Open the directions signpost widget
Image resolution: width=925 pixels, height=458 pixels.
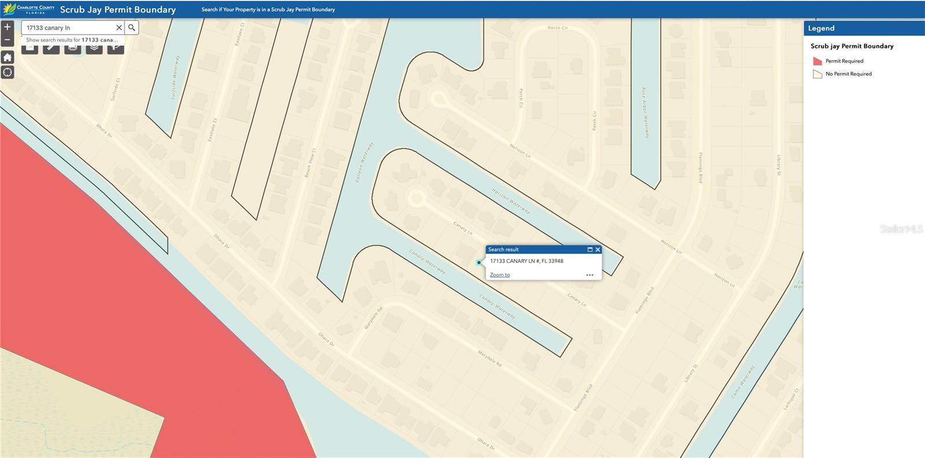point(116,49)
